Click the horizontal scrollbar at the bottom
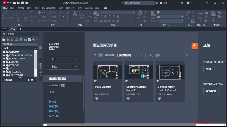 (x=121, y=125)
